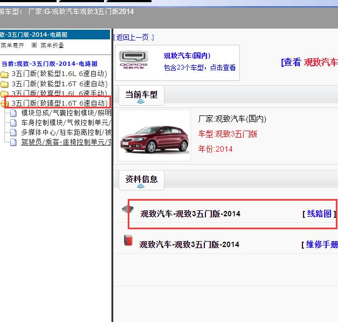Click the 菜单折叠 collapse menu icon
Image resolution: width=338 pixels, height=322 pixels.
point(34,45)
